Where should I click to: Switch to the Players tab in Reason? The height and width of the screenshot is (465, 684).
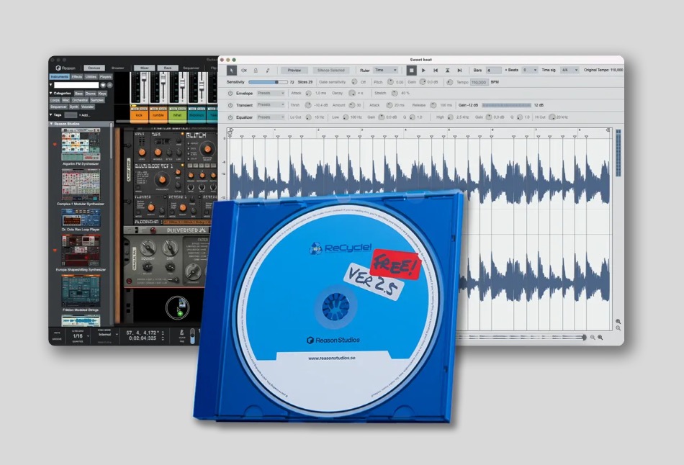[x=106, y=77]
